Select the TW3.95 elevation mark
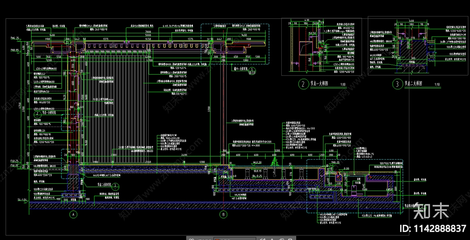This screenshot has width=470, height=240. [x=15, y=50]
